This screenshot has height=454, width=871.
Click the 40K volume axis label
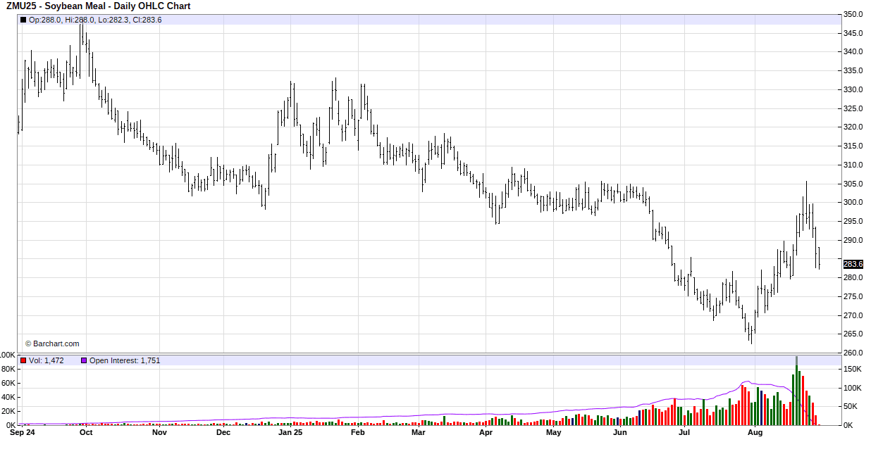[x=8, y=397]
